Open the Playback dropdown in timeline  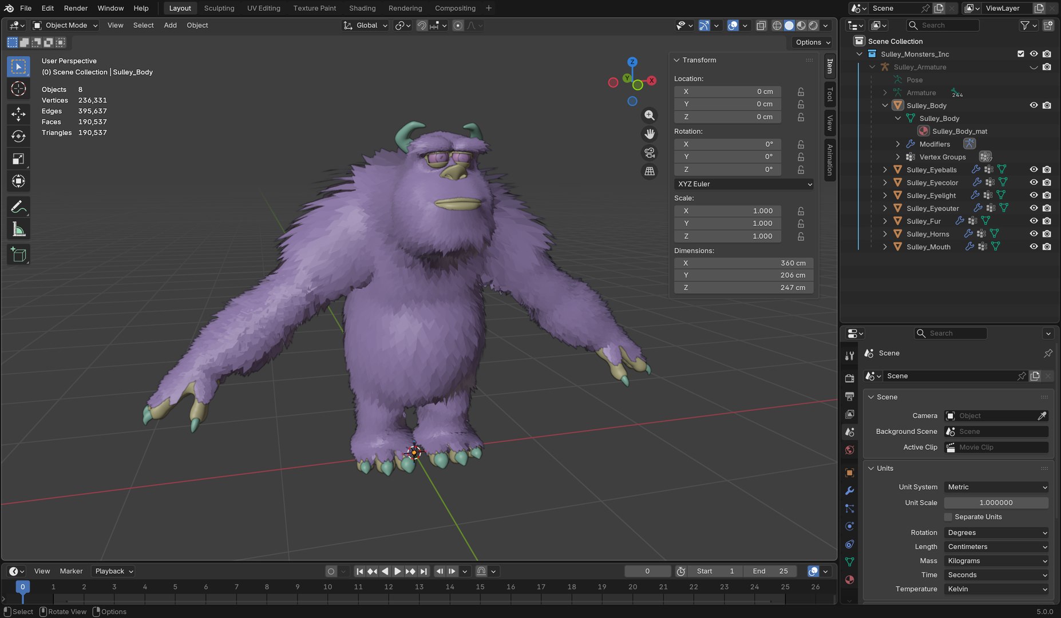pyautogui.click(x=113, y=571)
